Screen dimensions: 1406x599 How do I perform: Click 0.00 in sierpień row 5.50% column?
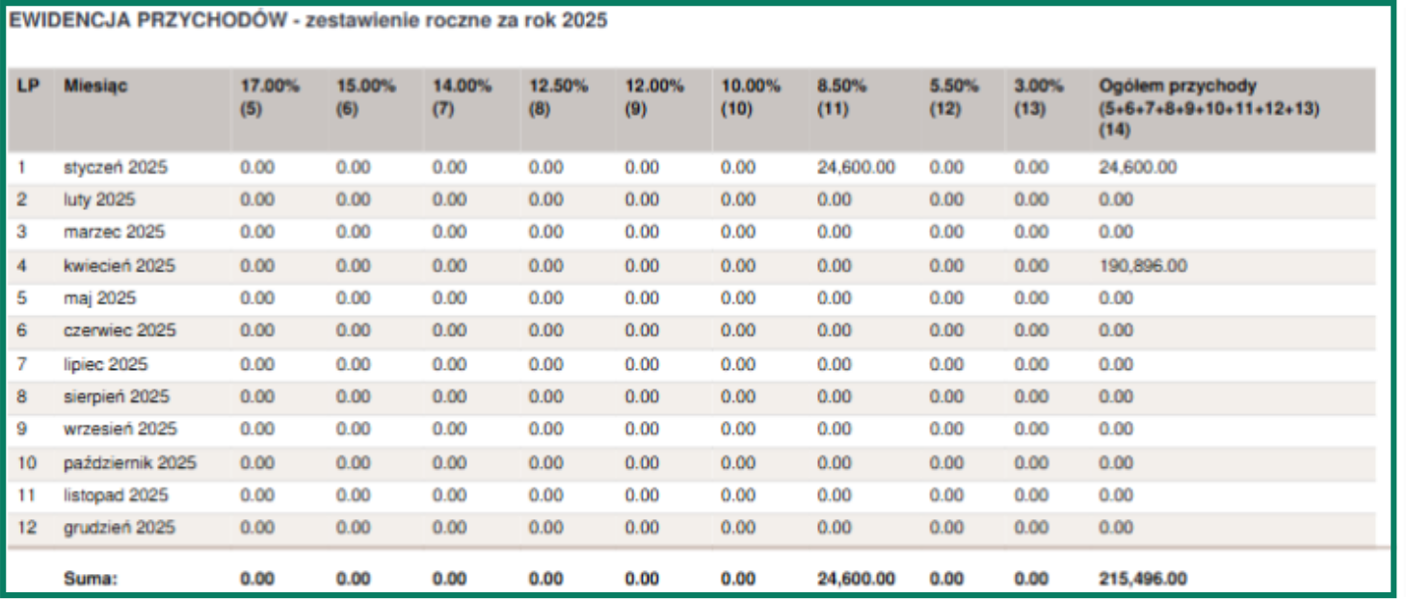coord(946,397)
